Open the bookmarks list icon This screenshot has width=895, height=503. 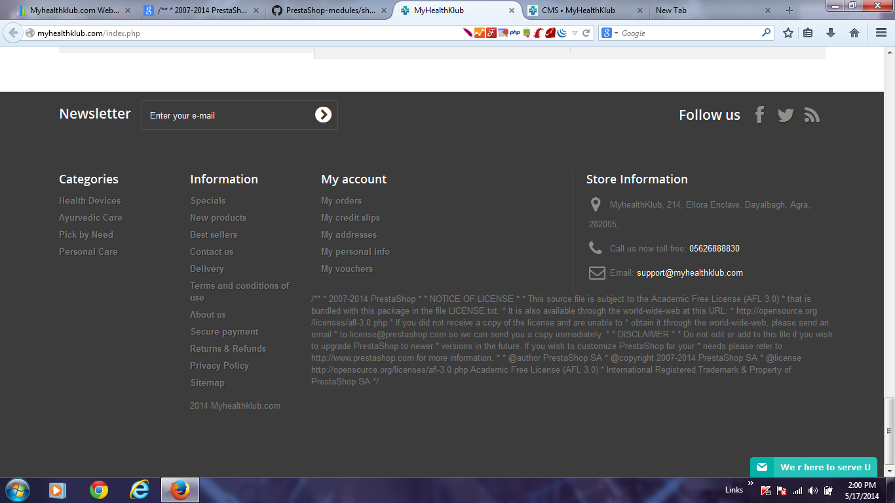[808, 33]
